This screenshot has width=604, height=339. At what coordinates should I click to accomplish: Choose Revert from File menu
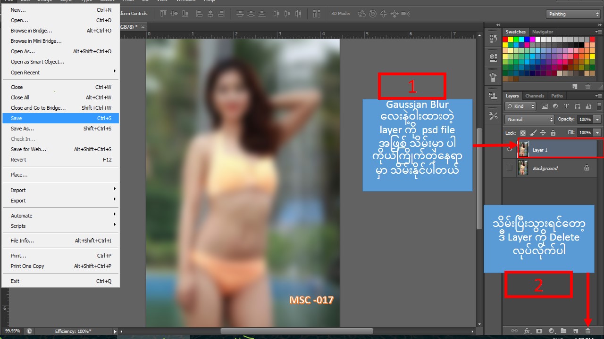point(60,160)
